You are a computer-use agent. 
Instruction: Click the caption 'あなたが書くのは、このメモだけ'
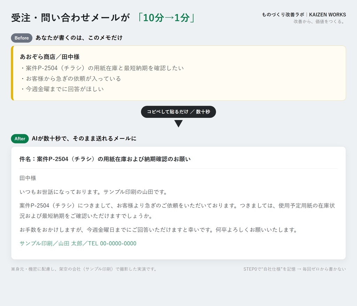(x=79, y=38)
